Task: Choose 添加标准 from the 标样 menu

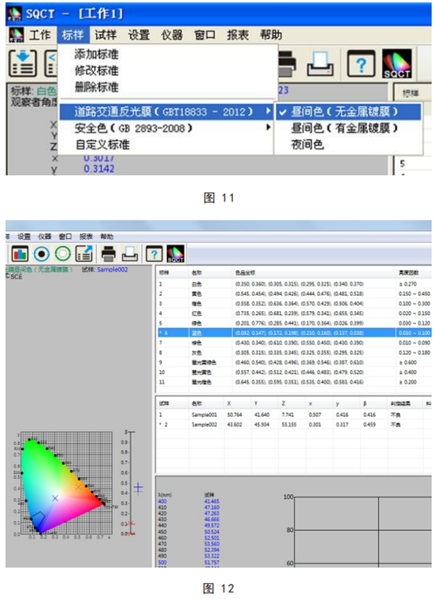Action: pos(97,55)
